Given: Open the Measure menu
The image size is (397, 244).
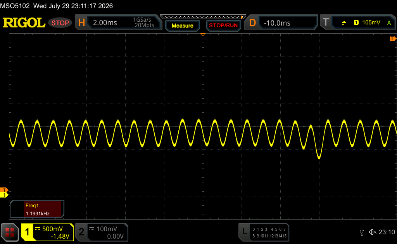Looking at the screenshot, I should tap(183, 26).
